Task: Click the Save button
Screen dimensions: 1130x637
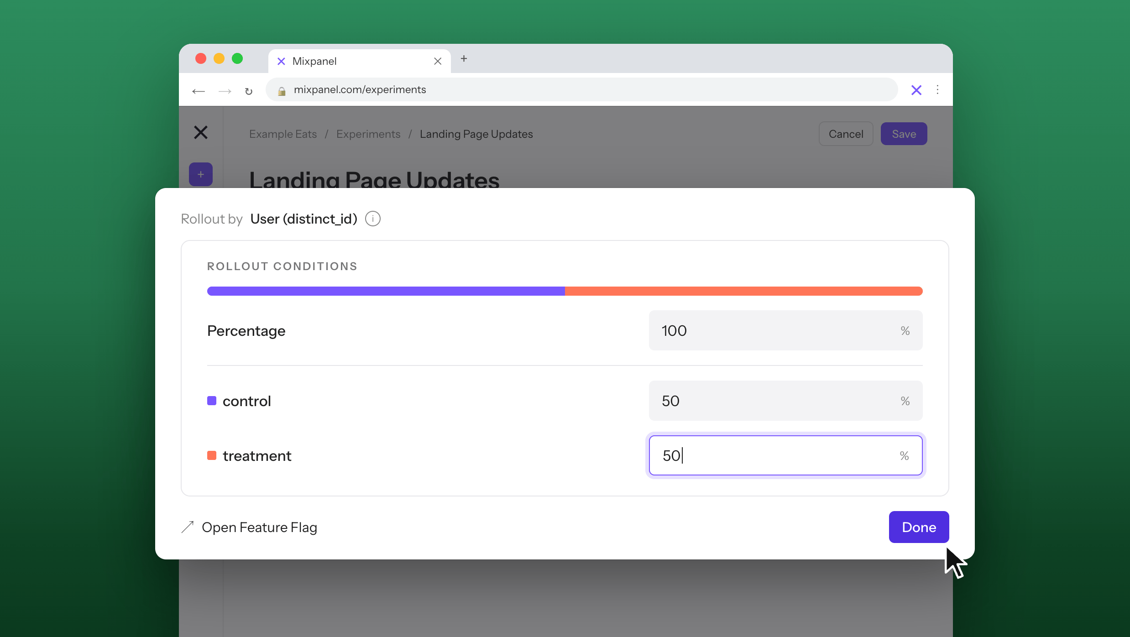Action: [x=904, y=134]
